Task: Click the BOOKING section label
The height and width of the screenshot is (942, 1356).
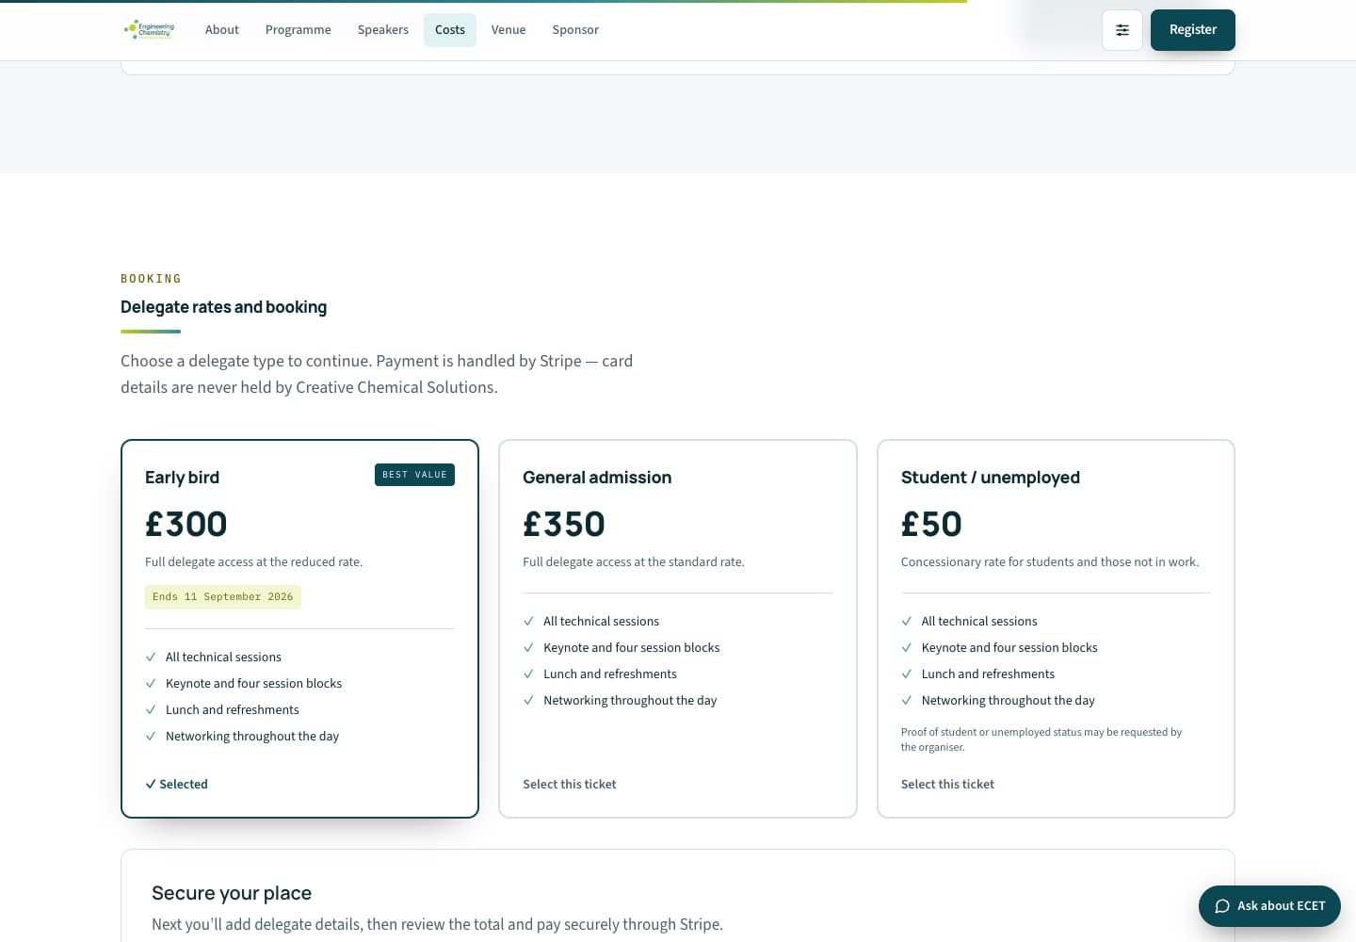Action: click(151, 279)
